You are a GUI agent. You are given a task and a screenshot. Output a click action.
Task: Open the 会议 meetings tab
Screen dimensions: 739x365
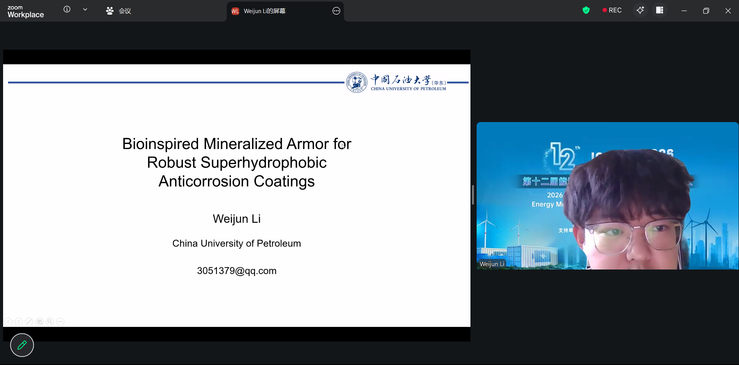tap(118, 11)
